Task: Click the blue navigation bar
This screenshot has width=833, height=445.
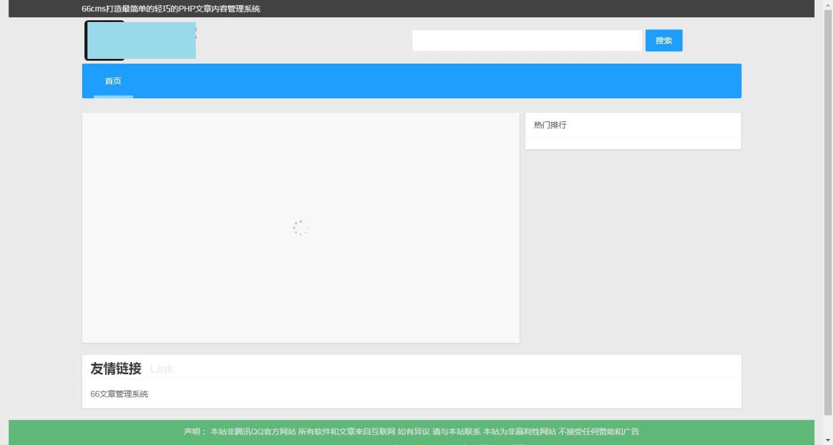Action: tap(416, 80)
